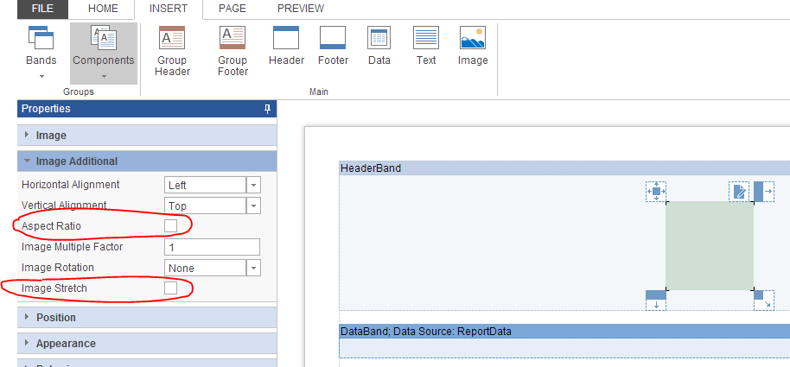This screenshot has width=790, height=367.
Task: Insert a Group Footer band
Action: 233,51
